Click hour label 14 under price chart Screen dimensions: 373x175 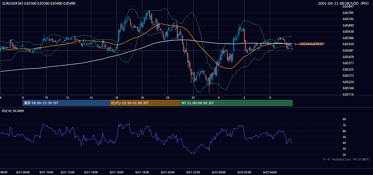(91, 97)
